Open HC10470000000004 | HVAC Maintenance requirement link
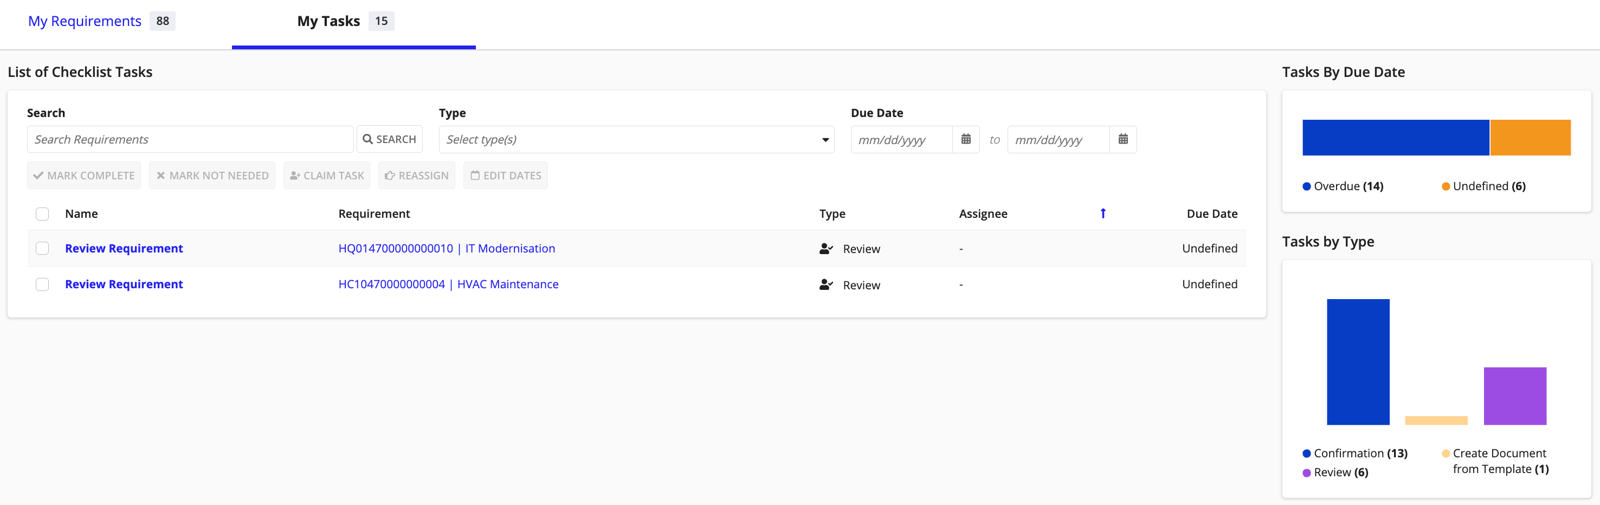1600x505 pixels. coord(448,284)
